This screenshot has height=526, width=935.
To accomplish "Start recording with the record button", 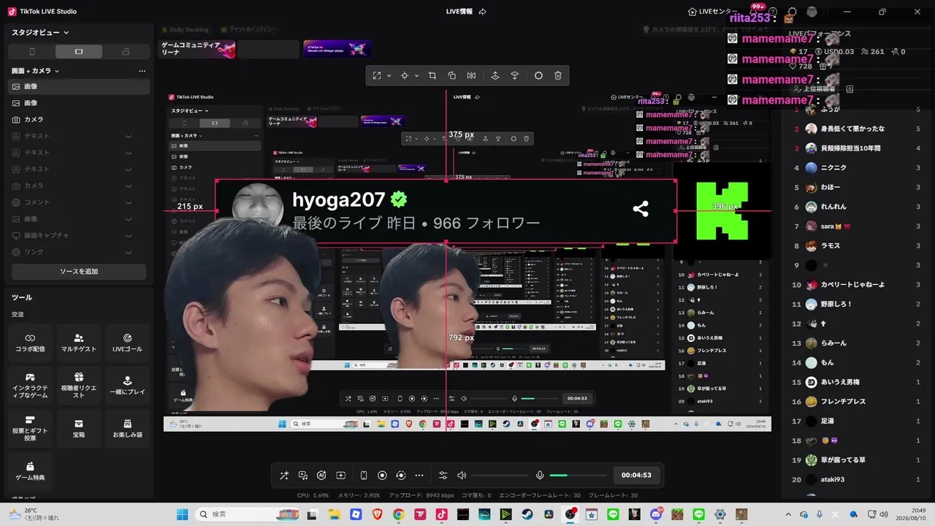I will (382, 476).
